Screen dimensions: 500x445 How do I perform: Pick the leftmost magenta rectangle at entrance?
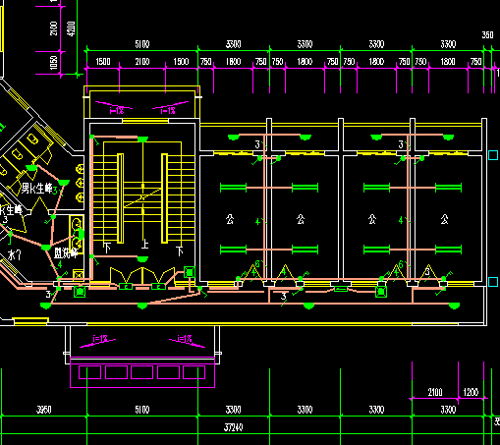click(89, 372)
